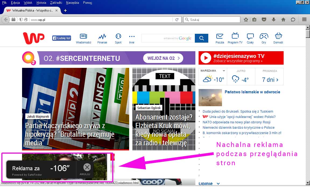Image resolution: width=310 pixels, height=196 pixels.
Task: Click the page vertical scrollbar thumb
Action: (x=308, y=34)
